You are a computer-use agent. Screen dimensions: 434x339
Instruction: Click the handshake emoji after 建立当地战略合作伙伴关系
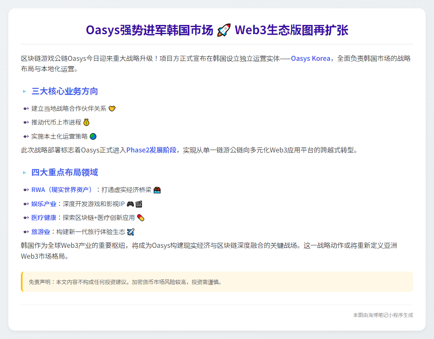(112, 109)
